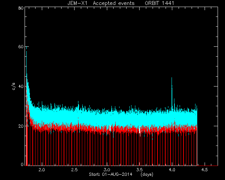Image resolution: width=225 pixels, height=180 pixels.
Task: Click the x-axis tick label 2.0
Action: [41, 170]
